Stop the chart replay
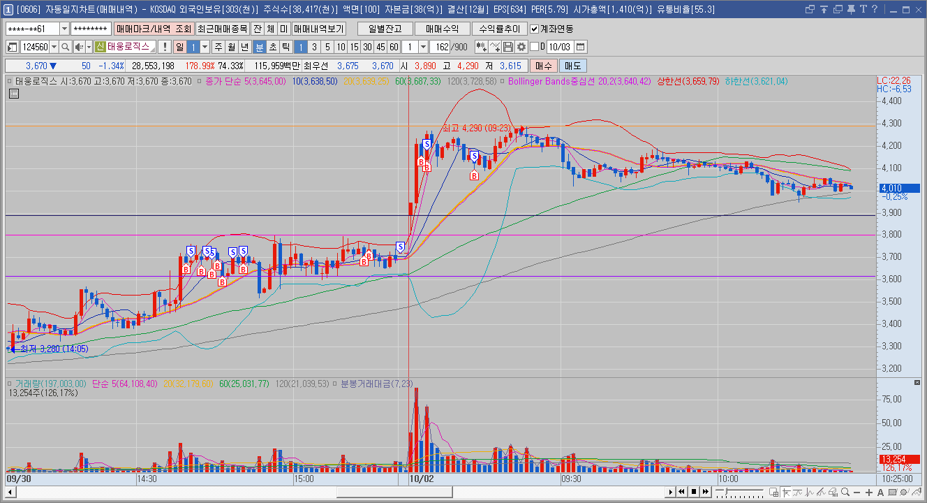The height and width of the screenshot is (503, 927). coord(693,492)
